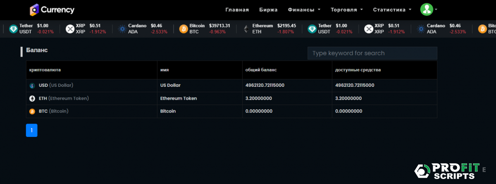Image resolution: width=496 pixels, height=184 pixels.
Task: Click the green user avatar icon
Action: click(x=426, y=10)
